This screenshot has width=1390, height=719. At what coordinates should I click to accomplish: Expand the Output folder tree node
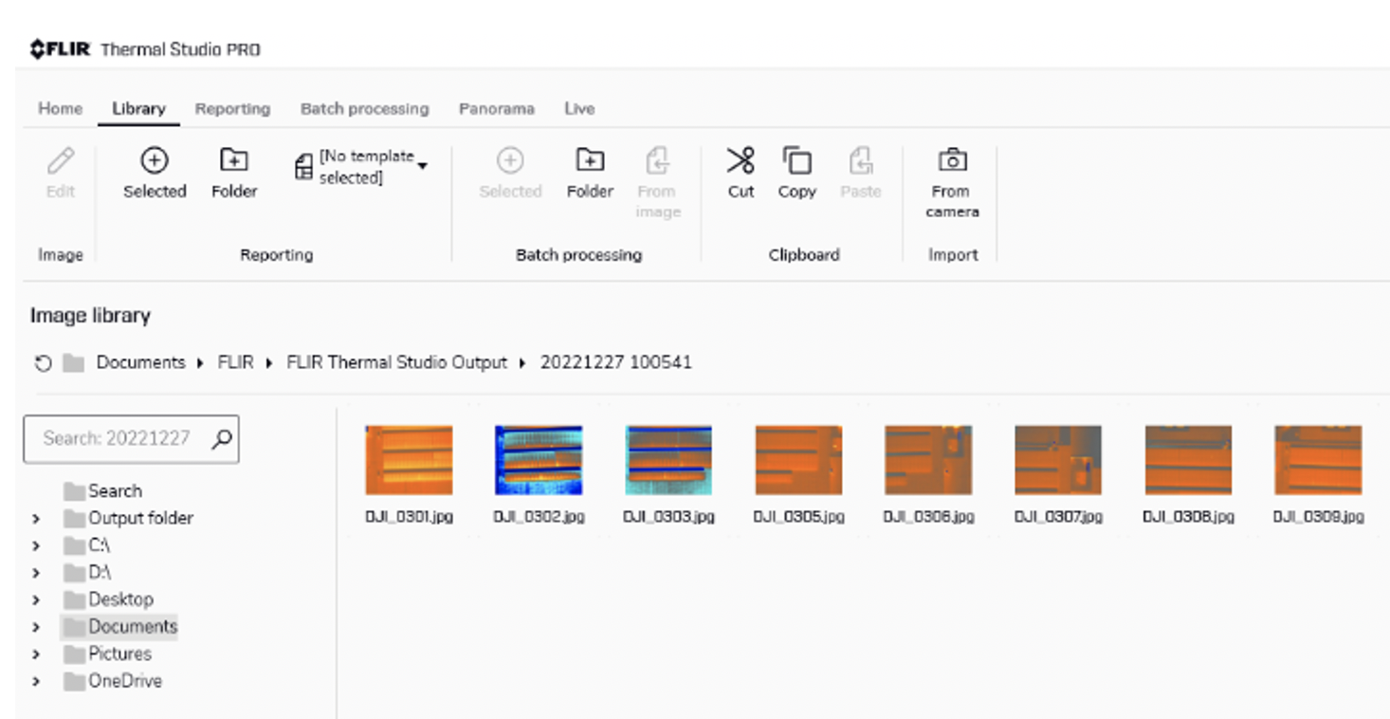36,519
